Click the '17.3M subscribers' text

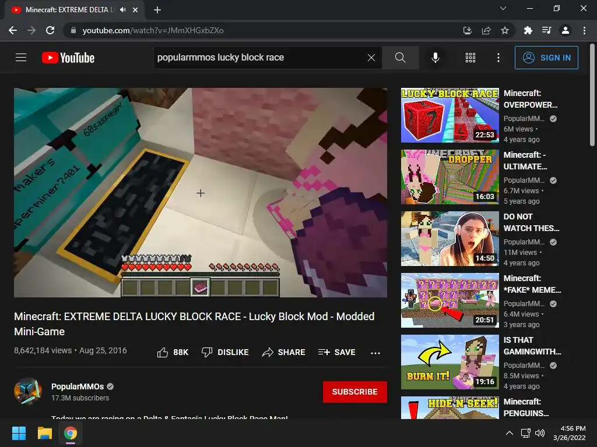[80, 398]
